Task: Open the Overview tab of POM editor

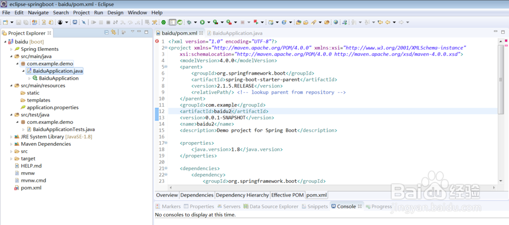Action: pos(167,195)
